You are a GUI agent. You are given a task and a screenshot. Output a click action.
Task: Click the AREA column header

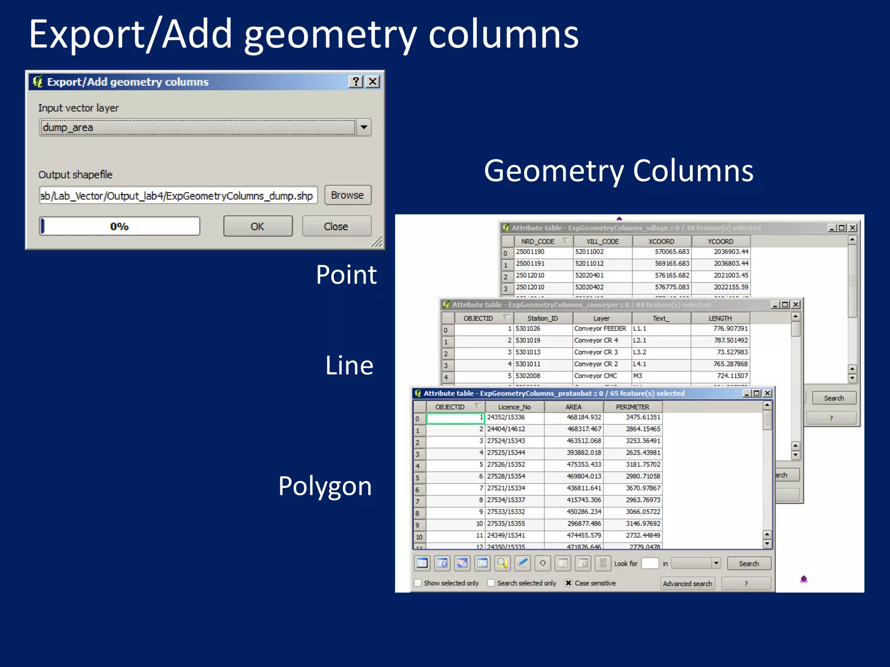point(574,407)
